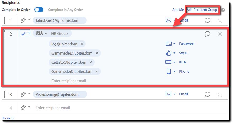
Task: Remove Io@Jupiter.dom from the group
Action: pyautogui.click(x=82, y=44)
